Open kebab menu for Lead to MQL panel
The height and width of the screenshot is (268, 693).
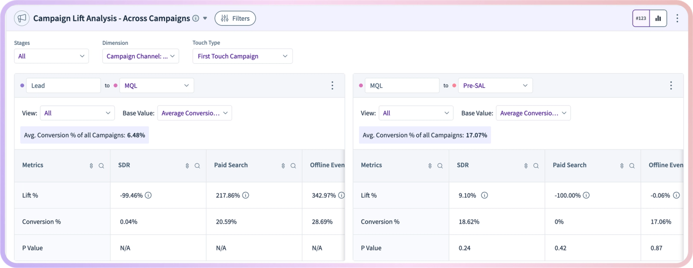(x=332, y=85)
